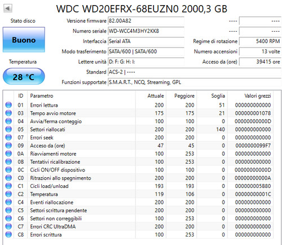Click the status dot for Errori CRC UltraDMA

pyautogui.click(x=8, y=226)
